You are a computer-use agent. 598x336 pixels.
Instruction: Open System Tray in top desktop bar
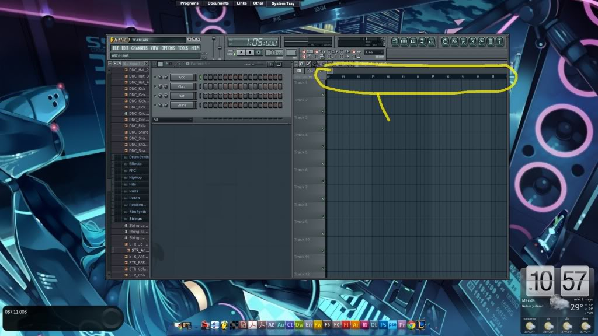tap(283, 3)
